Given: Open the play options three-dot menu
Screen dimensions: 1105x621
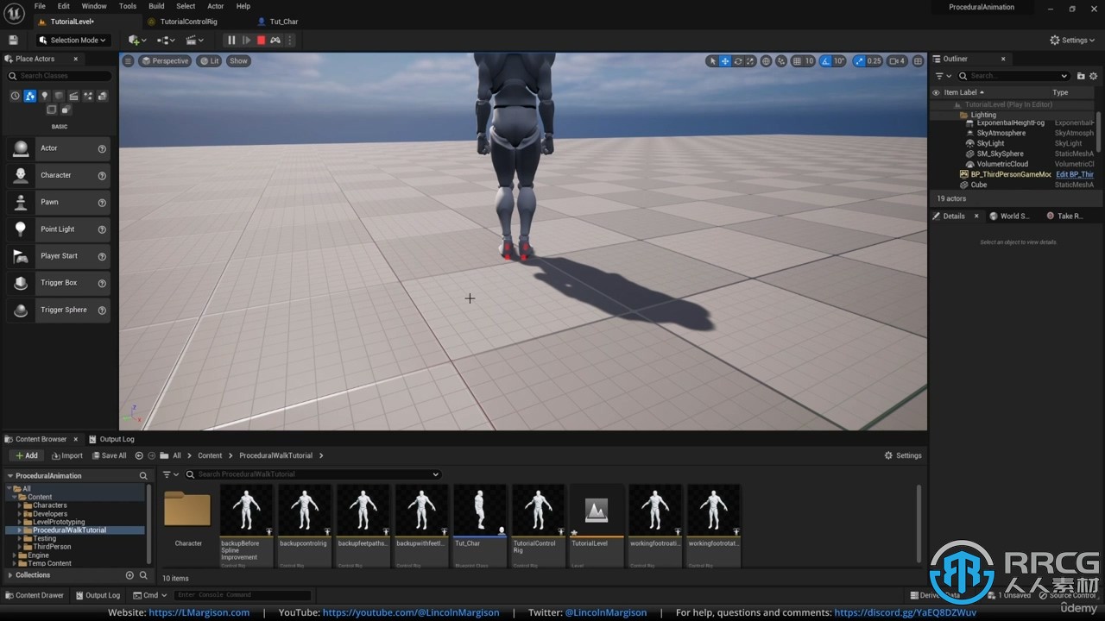Looking at the screenshot, I should click(290, 40).
